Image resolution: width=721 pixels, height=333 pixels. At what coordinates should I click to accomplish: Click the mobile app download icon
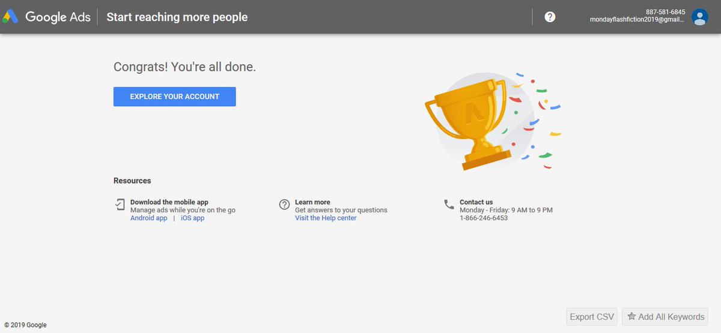(x=120, y=205)
